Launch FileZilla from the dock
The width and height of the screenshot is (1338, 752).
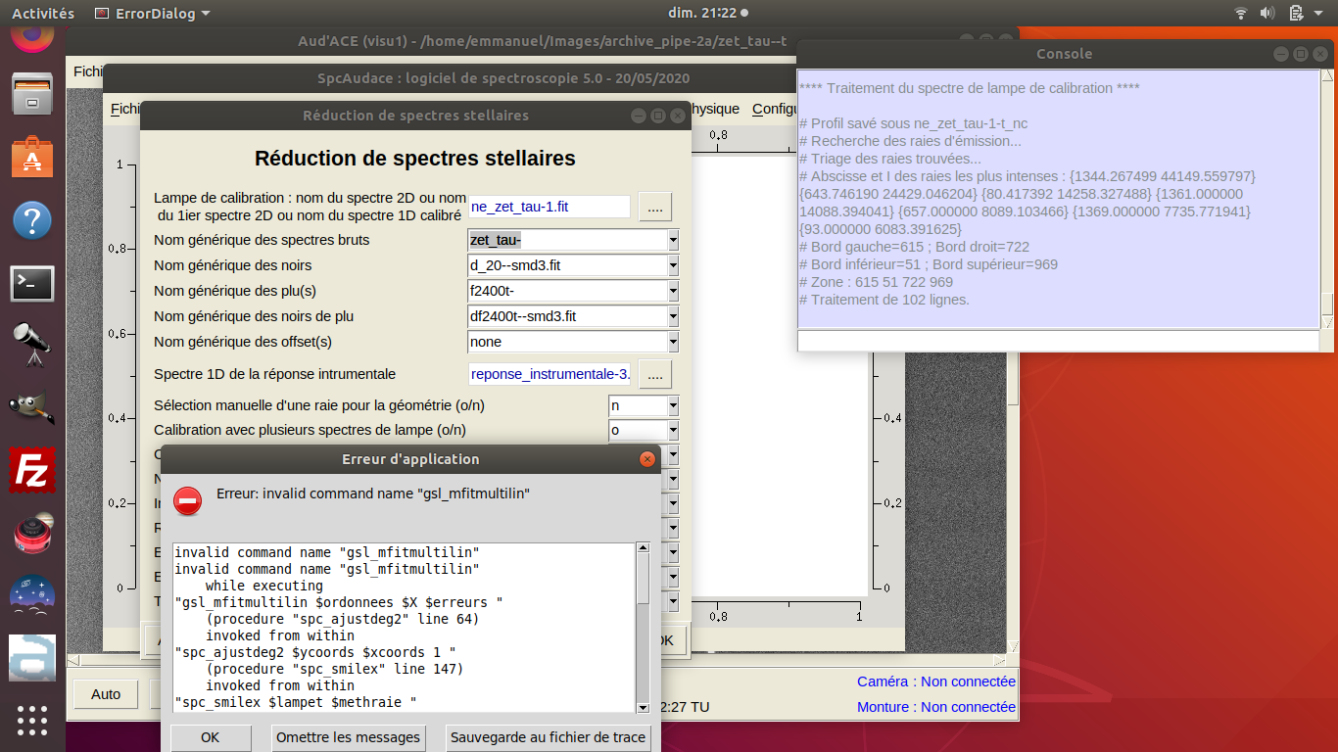click(x=32, y=471)
